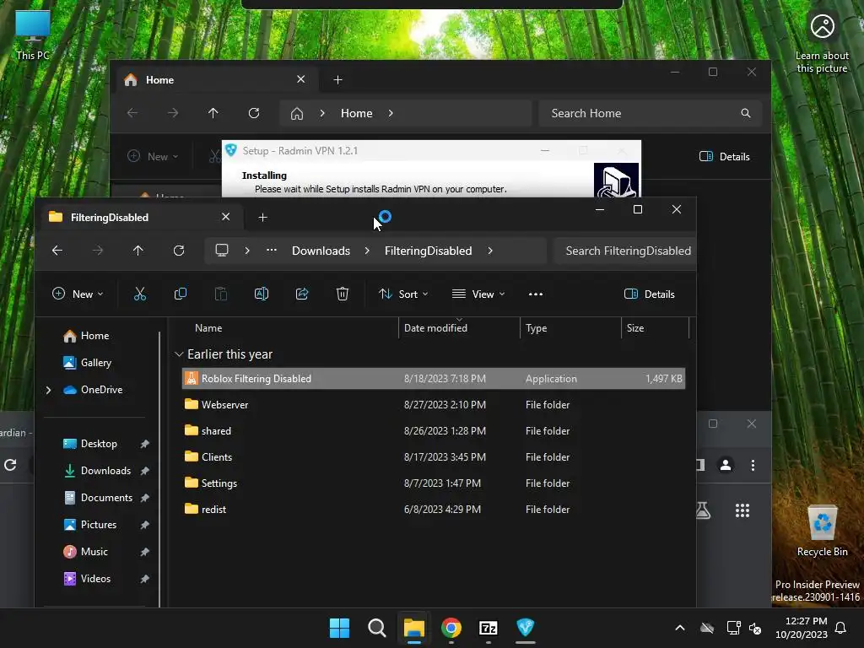Open Google Chrome from the taskbar
The width and height of the screenshot is (864, 648).
click(x=451, y=628)
